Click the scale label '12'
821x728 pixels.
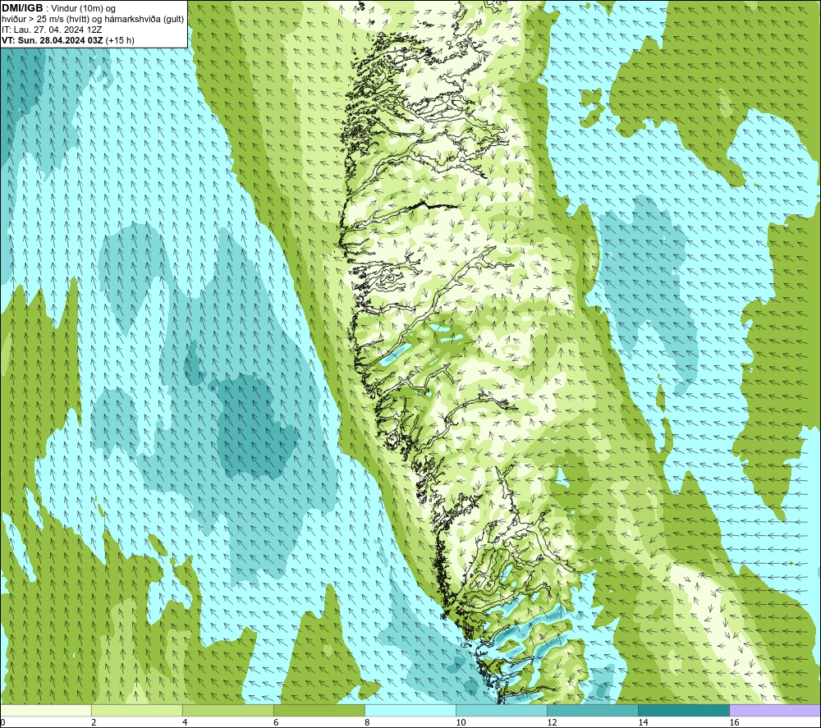552,722
